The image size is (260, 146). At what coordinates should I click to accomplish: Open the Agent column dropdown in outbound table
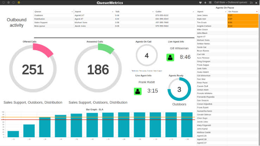(x=113, y=12)
